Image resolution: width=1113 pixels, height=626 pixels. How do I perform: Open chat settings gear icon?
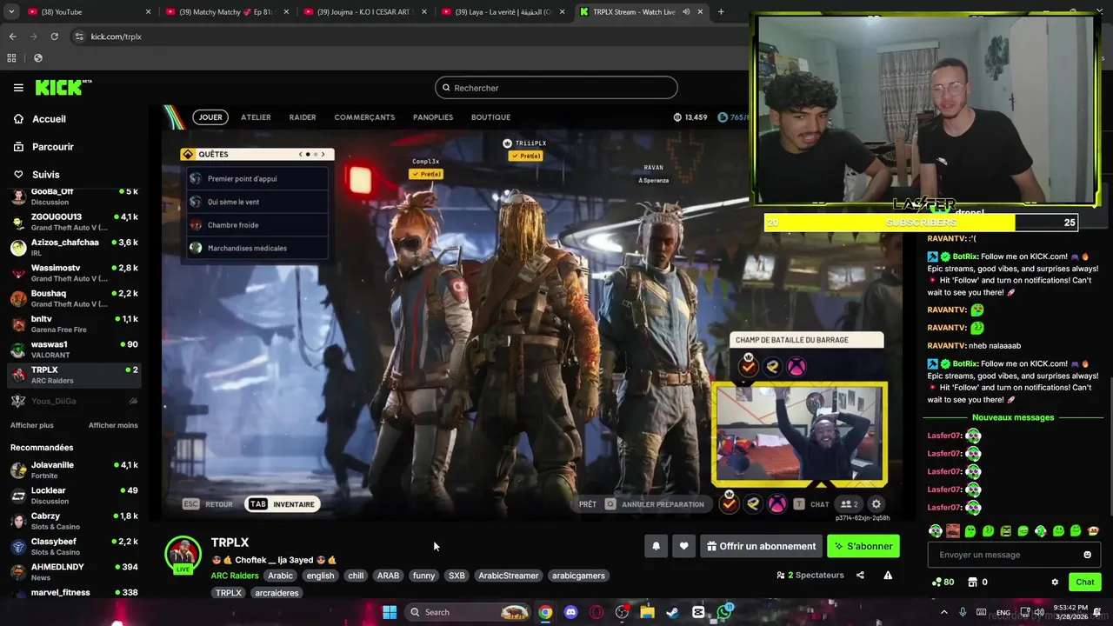pos(1055,582)
